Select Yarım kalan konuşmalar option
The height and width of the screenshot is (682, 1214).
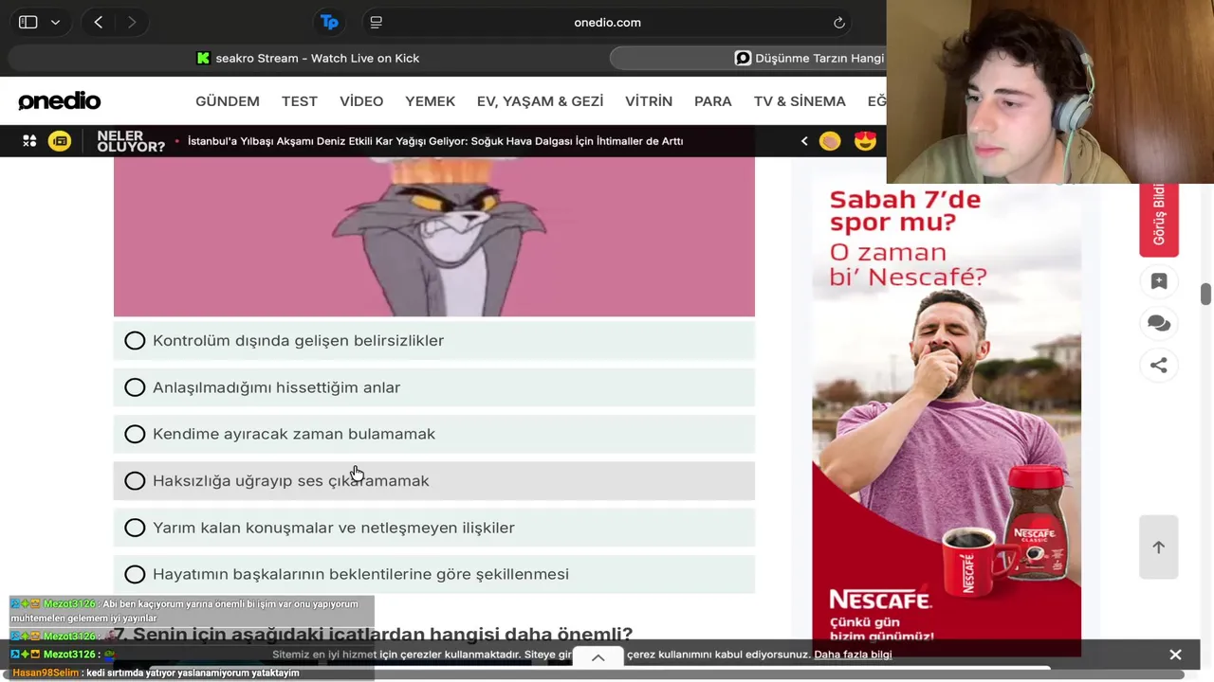coord(434,528)
